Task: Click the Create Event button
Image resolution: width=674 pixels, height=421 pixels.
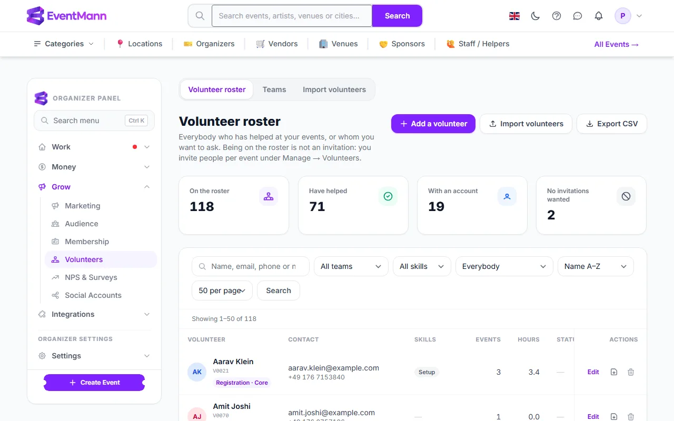Action: click(94, 383)
